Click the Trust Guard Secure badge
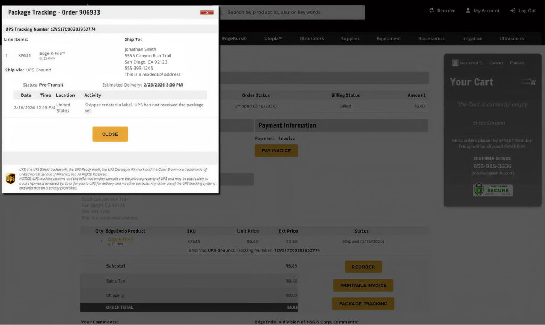Image resolution: width=545 pixels, height=325 pixels. coord(492,189)
